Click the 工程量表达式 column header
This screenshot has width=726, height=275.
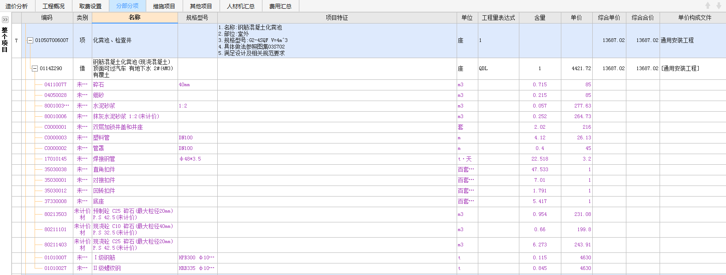498,18
